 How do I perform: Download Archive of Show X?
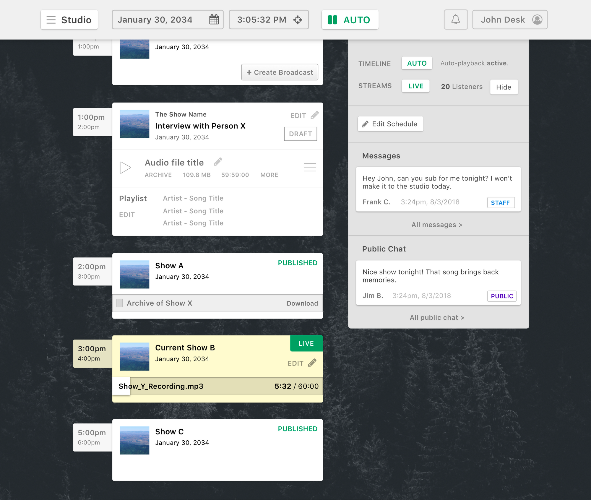[302, 303]
